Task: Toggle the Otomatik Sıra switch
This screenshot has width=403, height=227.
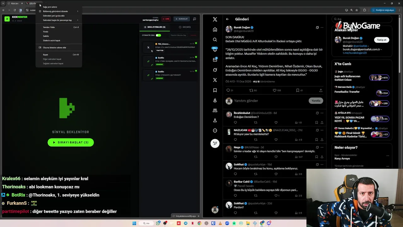Action: click(x=158, y=35)
